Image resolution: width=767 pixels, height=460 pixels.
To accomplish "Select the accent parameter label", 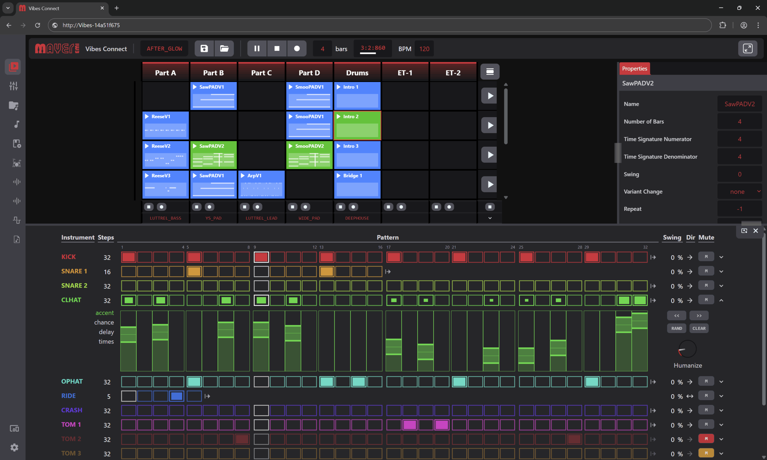I will (x=105, y=313).
